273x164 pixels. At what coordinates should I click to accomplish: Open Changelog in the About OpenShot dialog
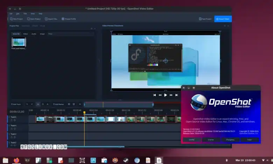pos(230,140)
